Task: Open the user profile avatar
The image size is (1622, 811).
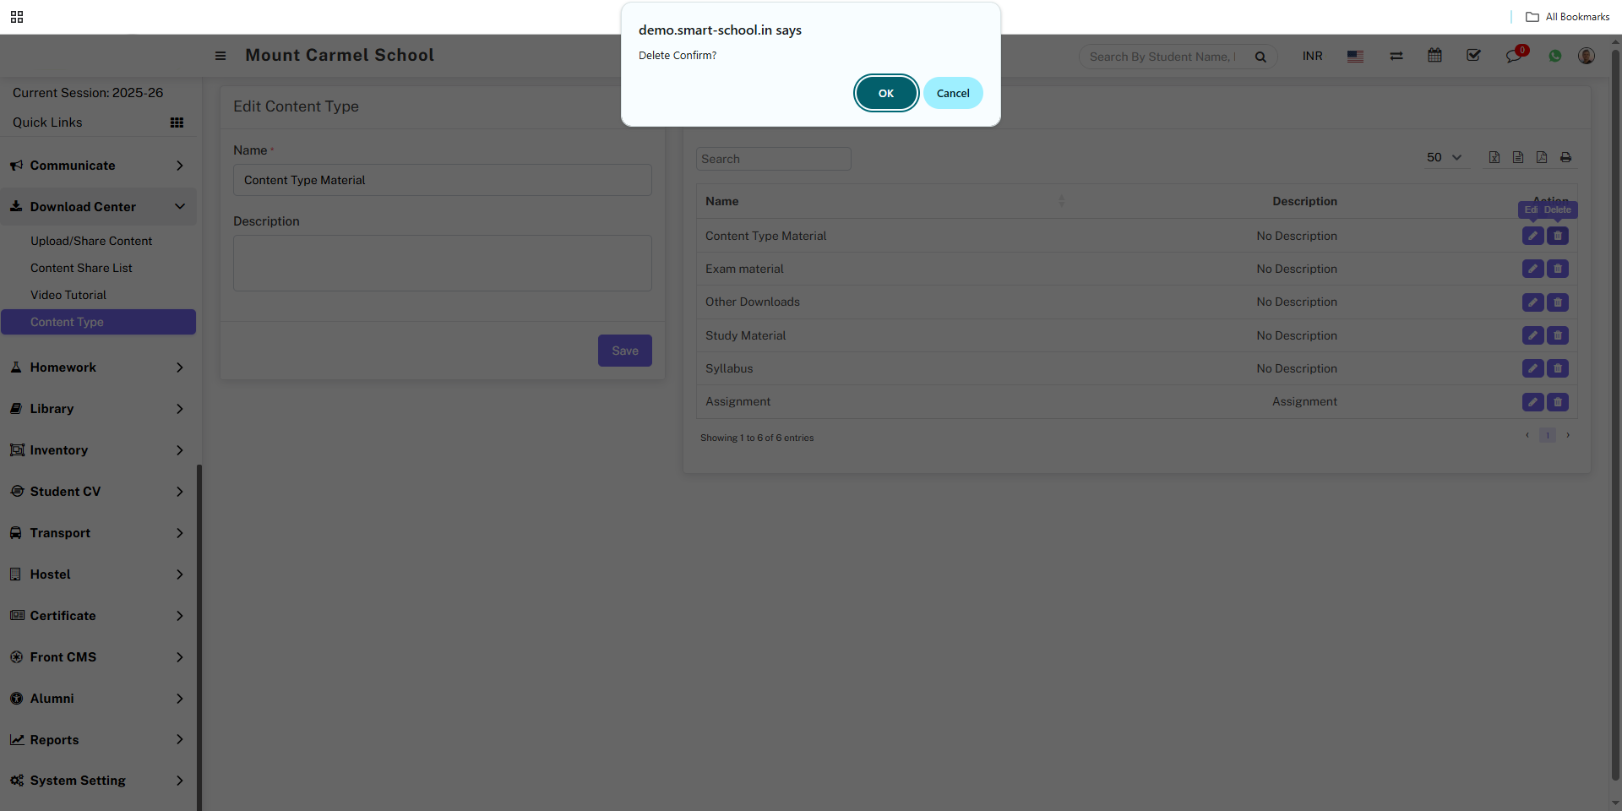Action: point(1587,56)
